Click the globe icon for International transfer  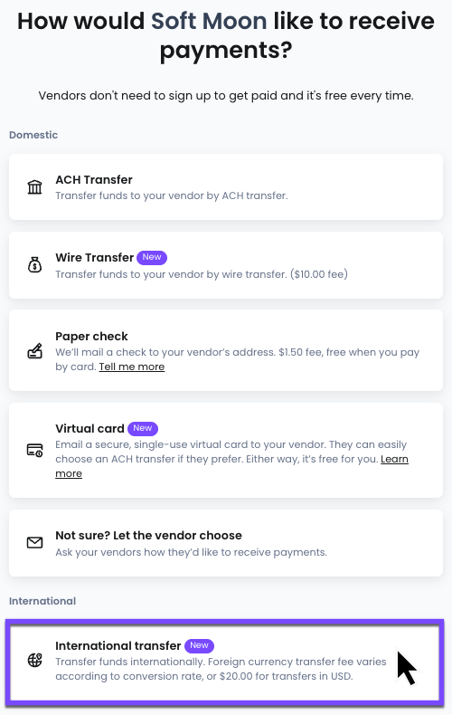(34, 660)
